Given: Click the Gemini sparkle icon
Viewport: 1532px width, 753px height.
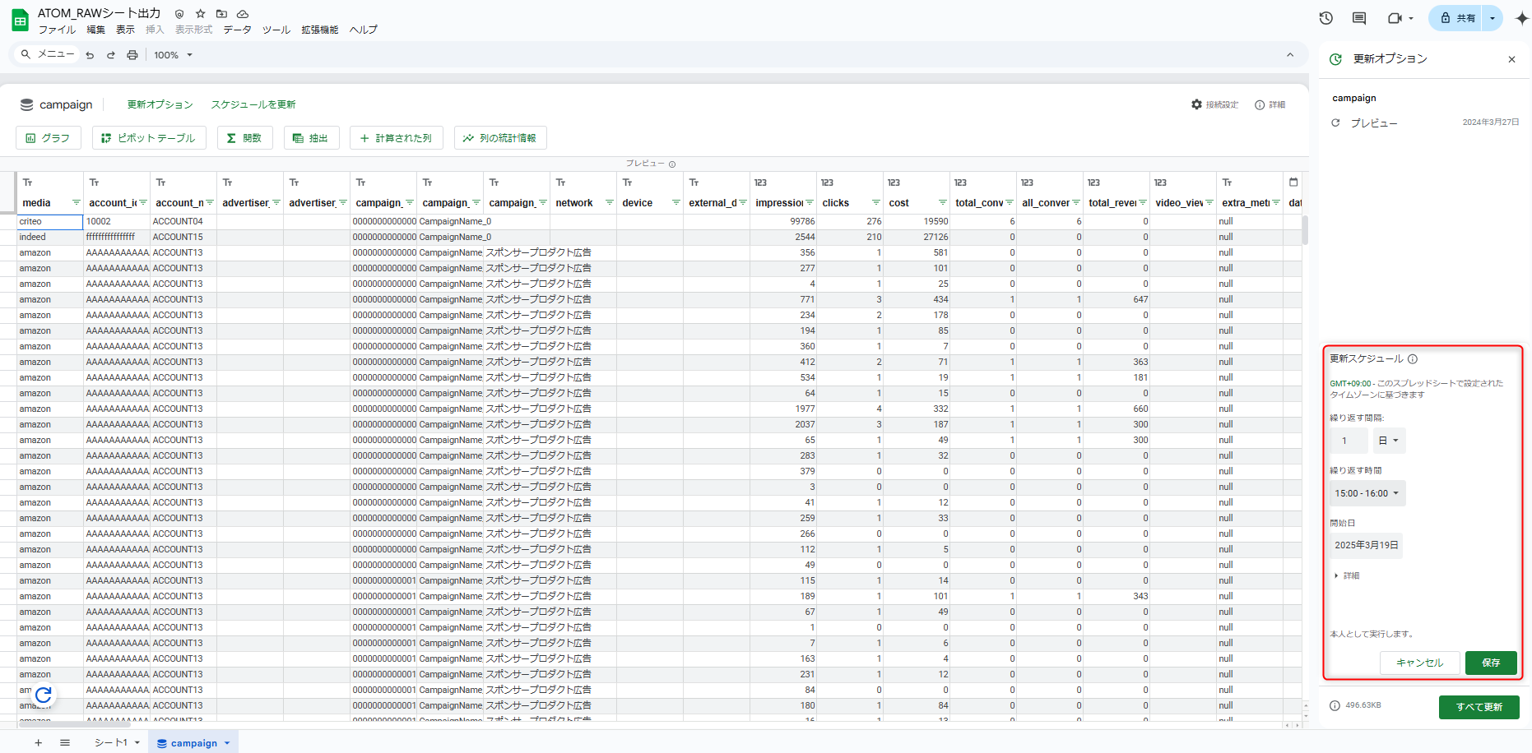Looking at the screenshot, I should [1521, 18].
